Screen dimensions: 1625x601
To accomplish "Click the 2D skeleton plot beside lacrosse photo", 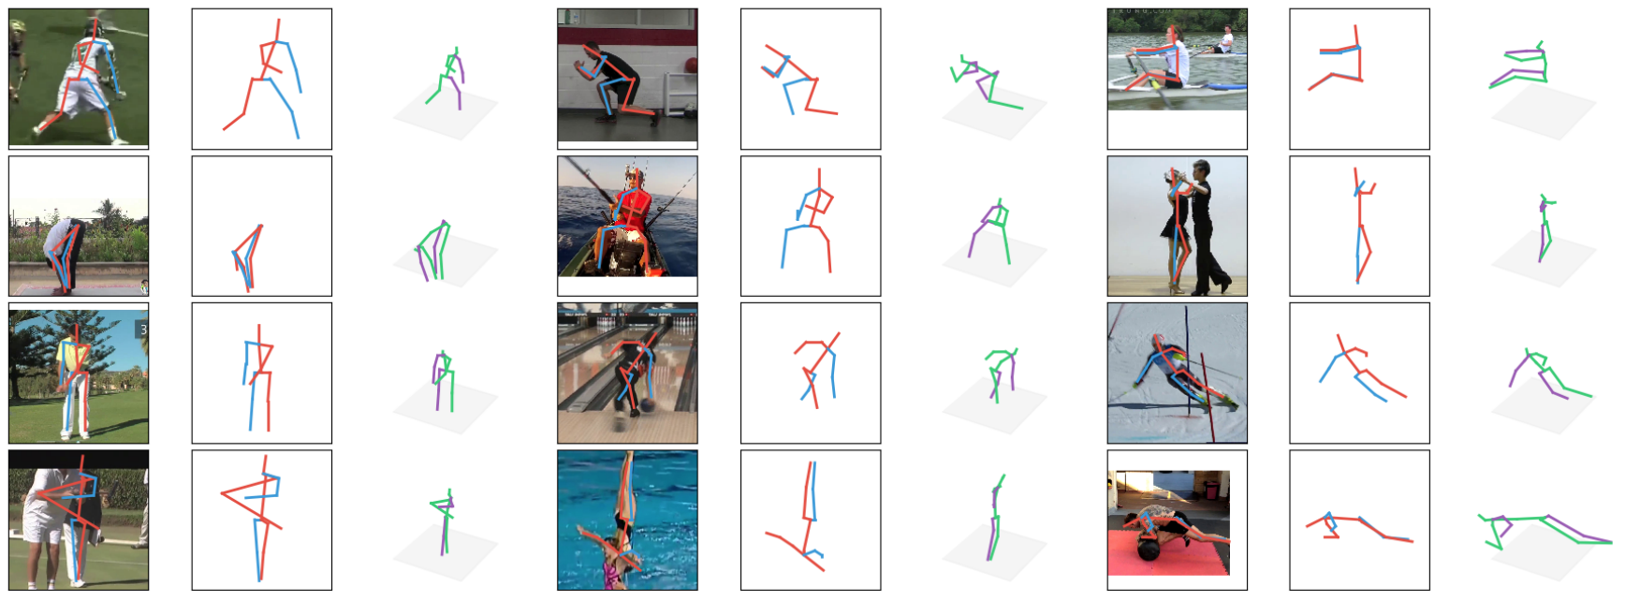I will [262, 79].
